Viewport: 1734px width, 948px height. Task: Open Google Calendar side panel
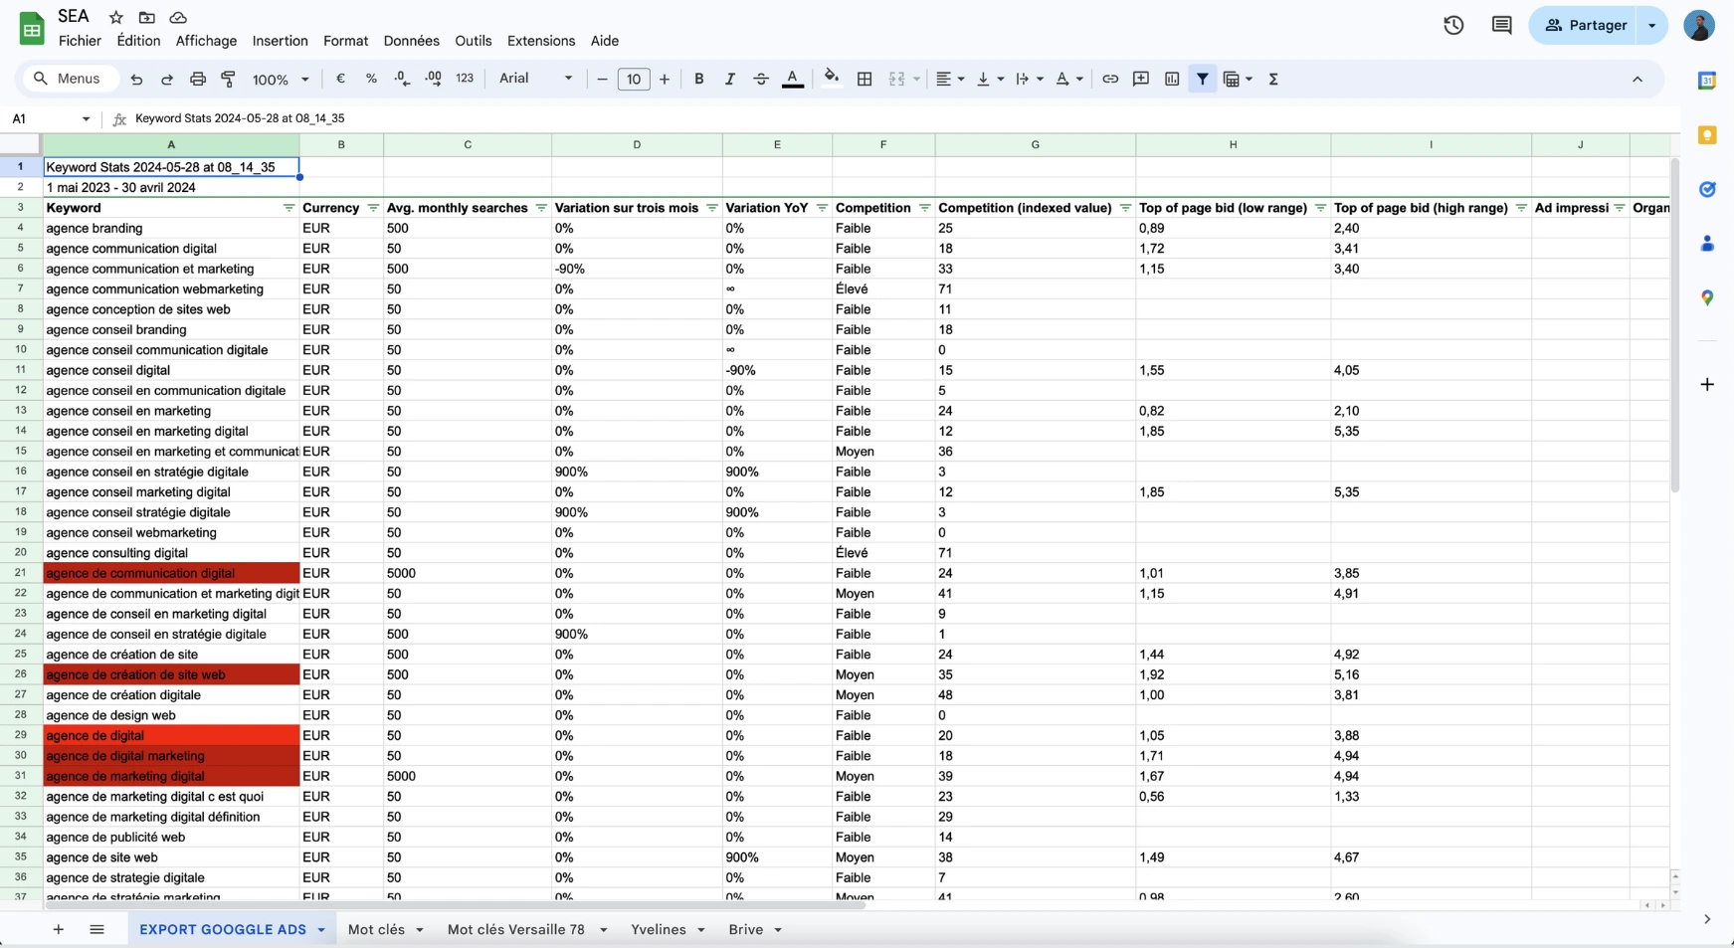pyautogui.click(x=1707, y=82)
